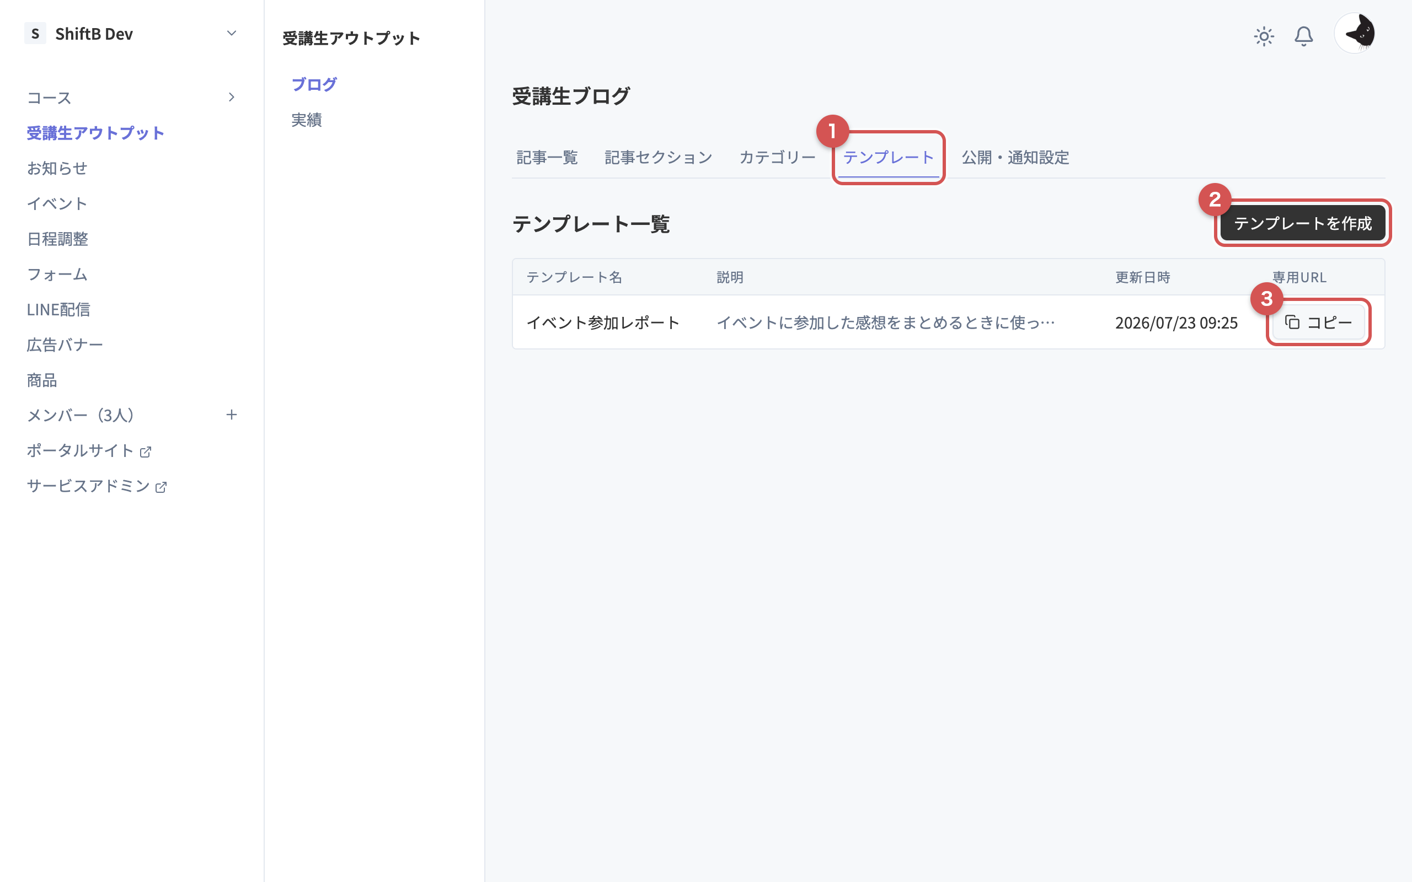Click the テンプレートを作成 button
Screen dimensions: 1412x882
tap(1302, 223)
